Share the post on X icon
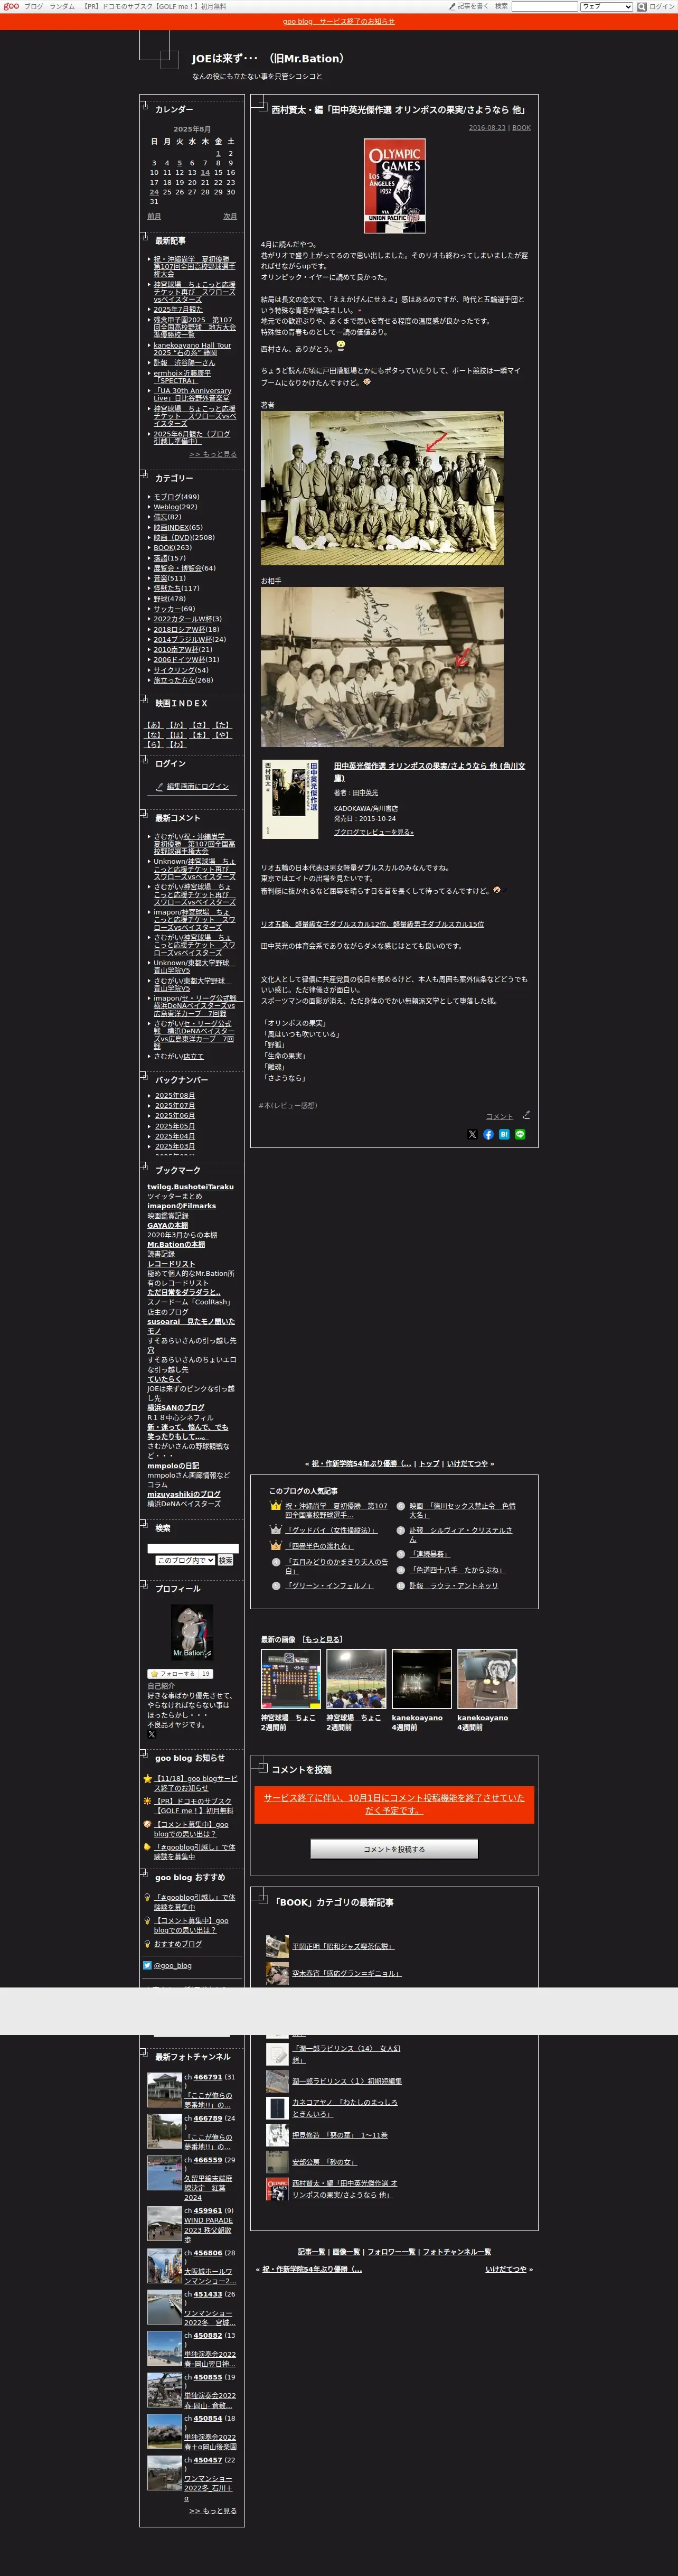 tap(472, 1134)
